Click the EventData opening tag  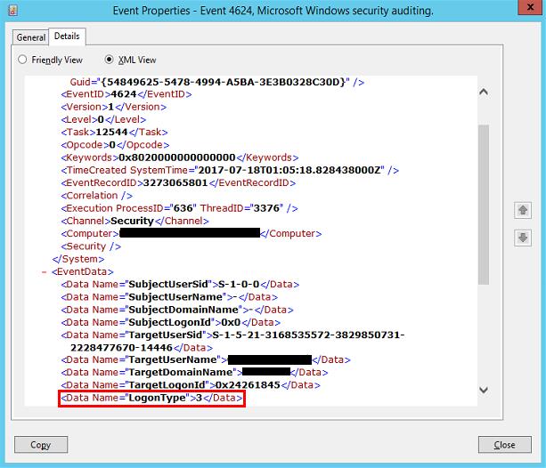coord(83,271)
